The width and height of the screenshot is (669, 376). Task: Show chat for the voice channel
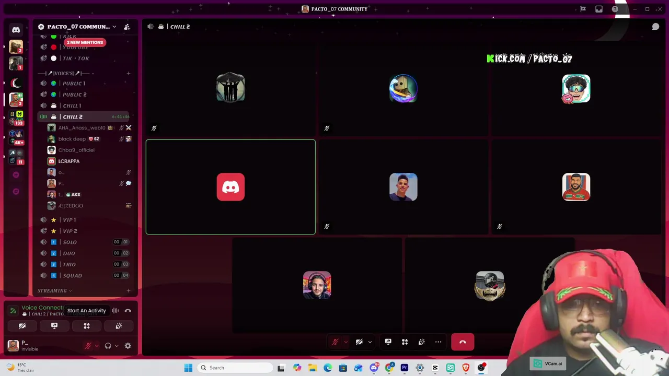click(655, 27)
